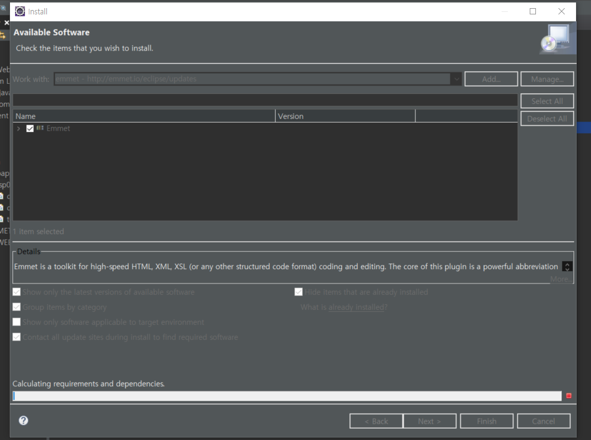The image size is (591, 440).
Task: Click the More... details link
Action: (560, 279)
